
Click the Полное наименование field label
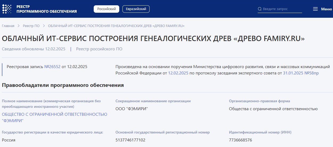coord(51,104)
